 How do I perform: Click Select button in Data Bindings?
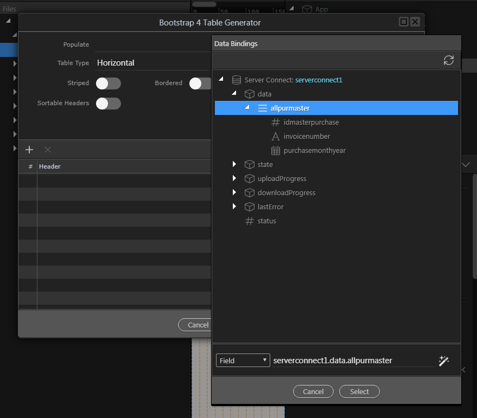[x=359, y=391]
